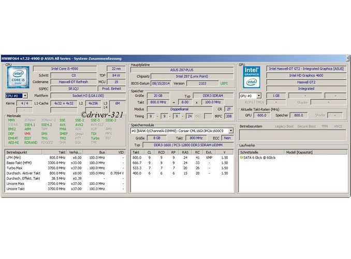Click the 0.7094 V VID value
This screenshot has width=351, height=259.
click(x=117, y=173)
